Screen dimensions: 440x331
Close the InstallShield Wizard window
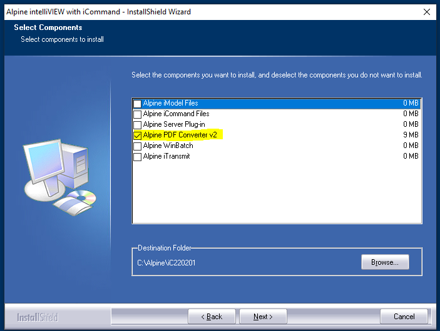click(x=427, y=12)
